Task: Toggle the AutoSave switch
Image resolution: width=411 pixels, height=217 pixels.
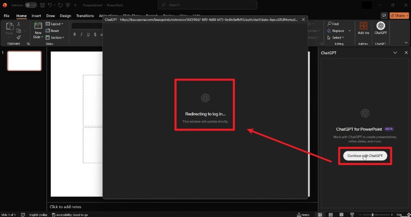Action: point(31,5)
